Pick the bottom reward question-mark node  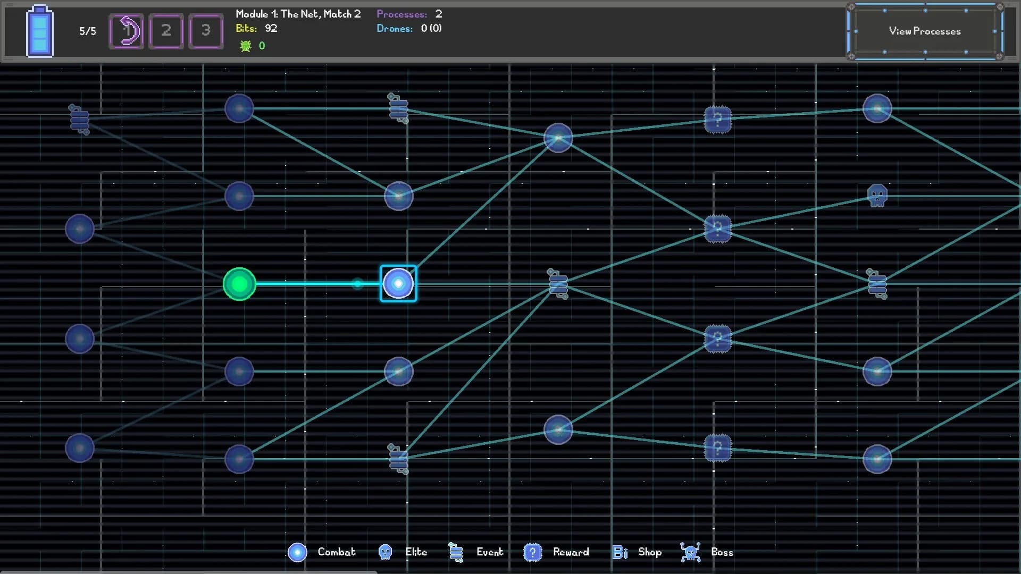(717, 448)
